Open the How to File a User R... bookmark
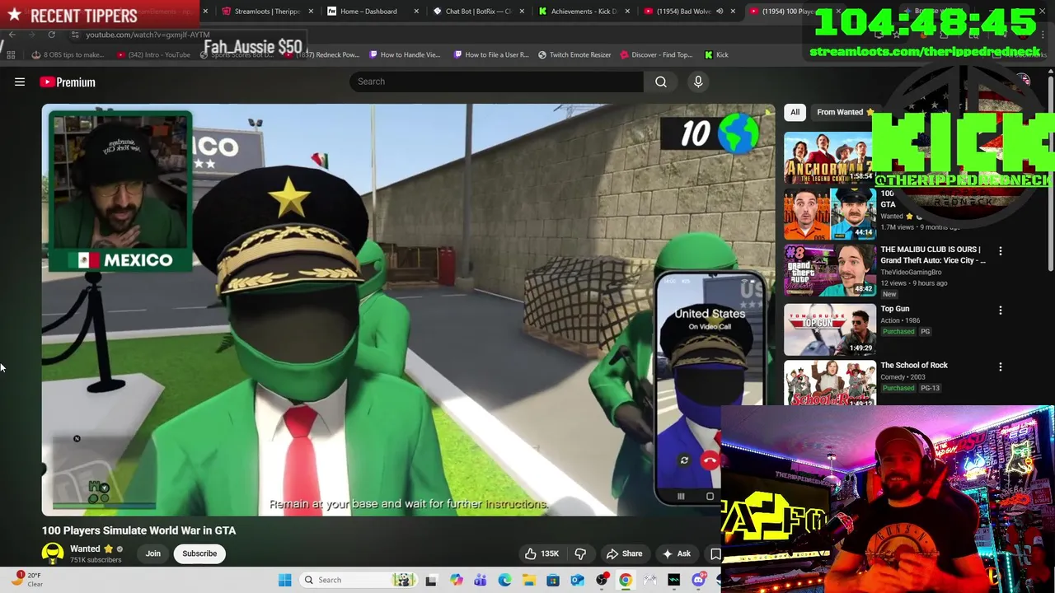Viewport: 1055px width, 593px height. tap(491, 54)
